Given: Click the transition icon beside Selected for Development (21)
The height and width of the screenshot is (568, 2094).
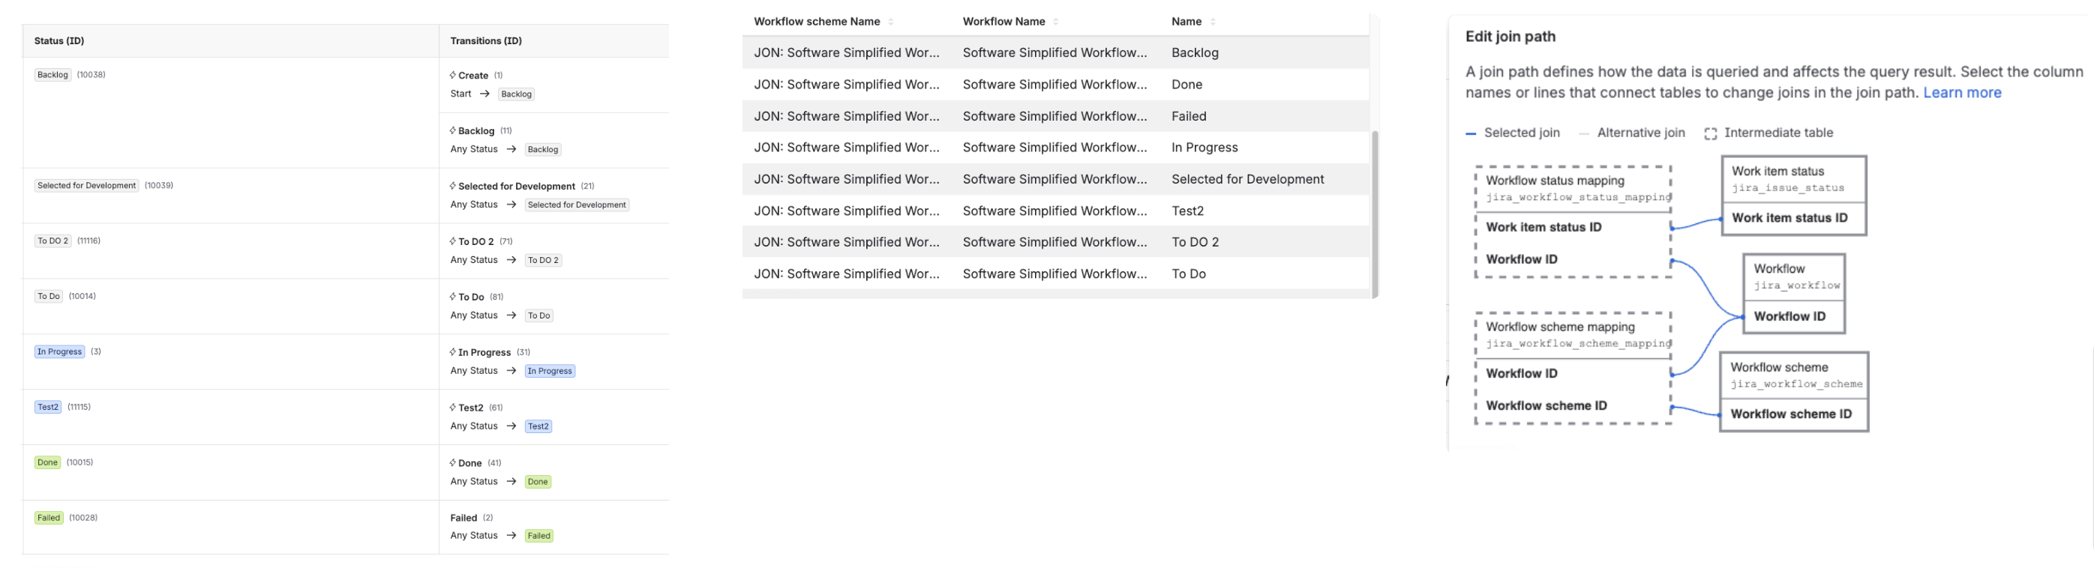Looking at the screenshot, I should click(x=453, y=185).
